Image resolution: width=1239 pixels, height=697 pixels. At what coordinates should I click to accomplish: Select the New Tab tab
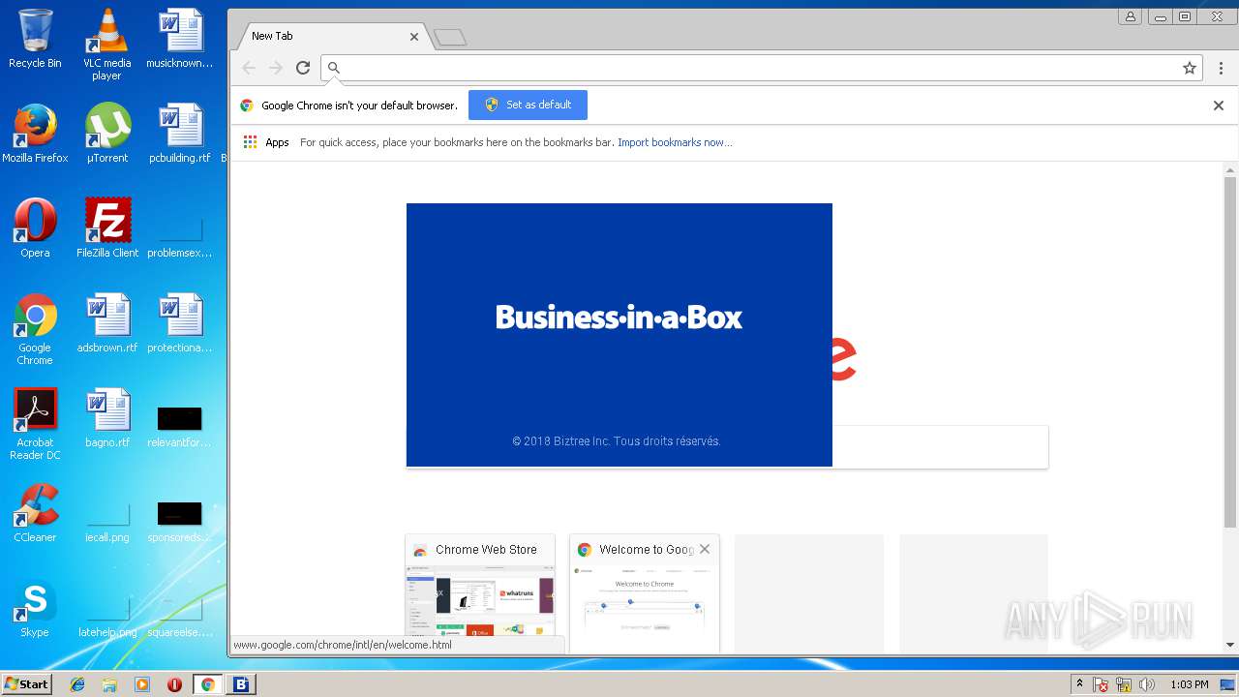[x=334, y=36]
